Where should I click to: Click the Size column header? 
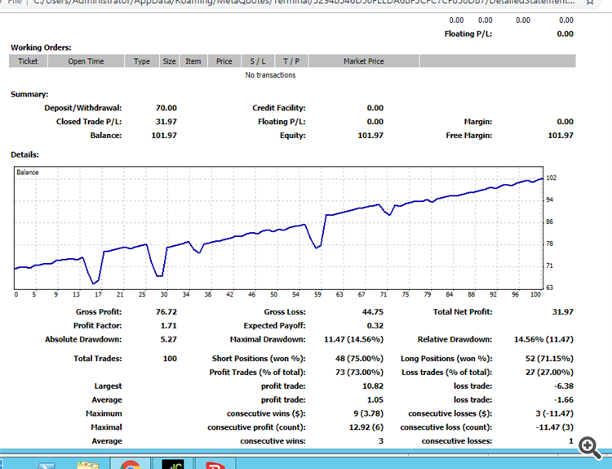pyautogui.click(x=170, y=61)
